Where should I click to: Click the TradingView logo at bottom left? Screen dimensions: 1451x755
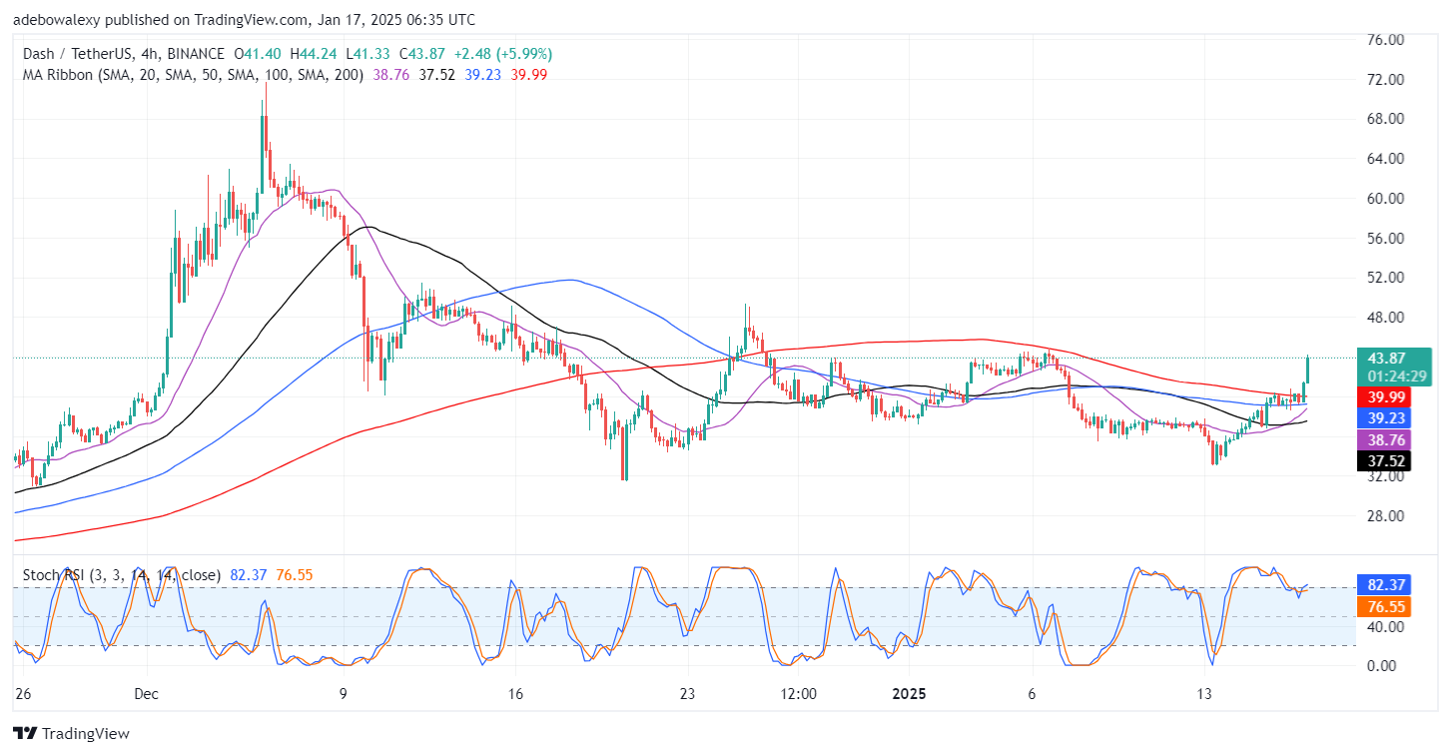(71, 733)
